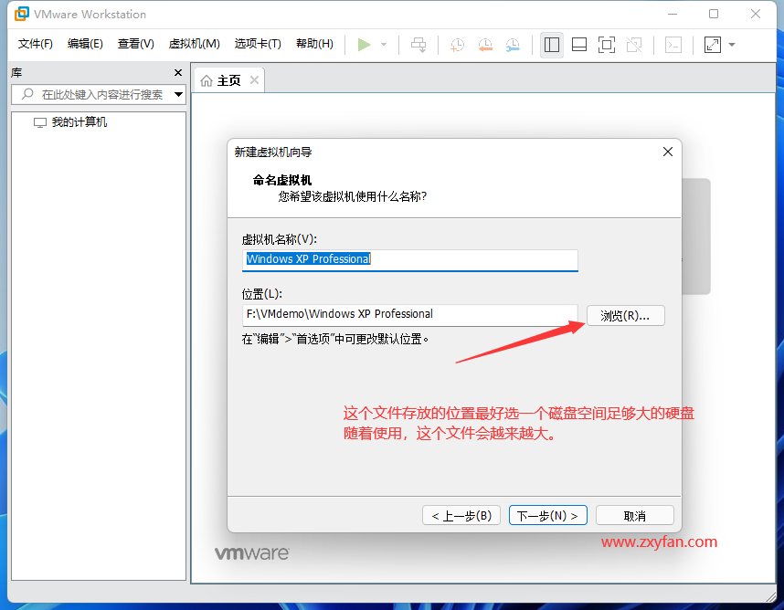Toggle the thumbnail bar display icon

tap(579, 44)
